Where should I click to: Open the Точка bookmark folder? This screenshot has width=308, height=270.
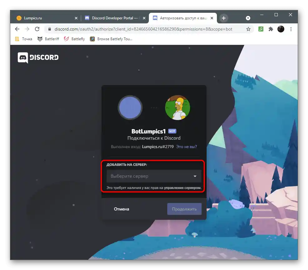[x=24, y=39]
